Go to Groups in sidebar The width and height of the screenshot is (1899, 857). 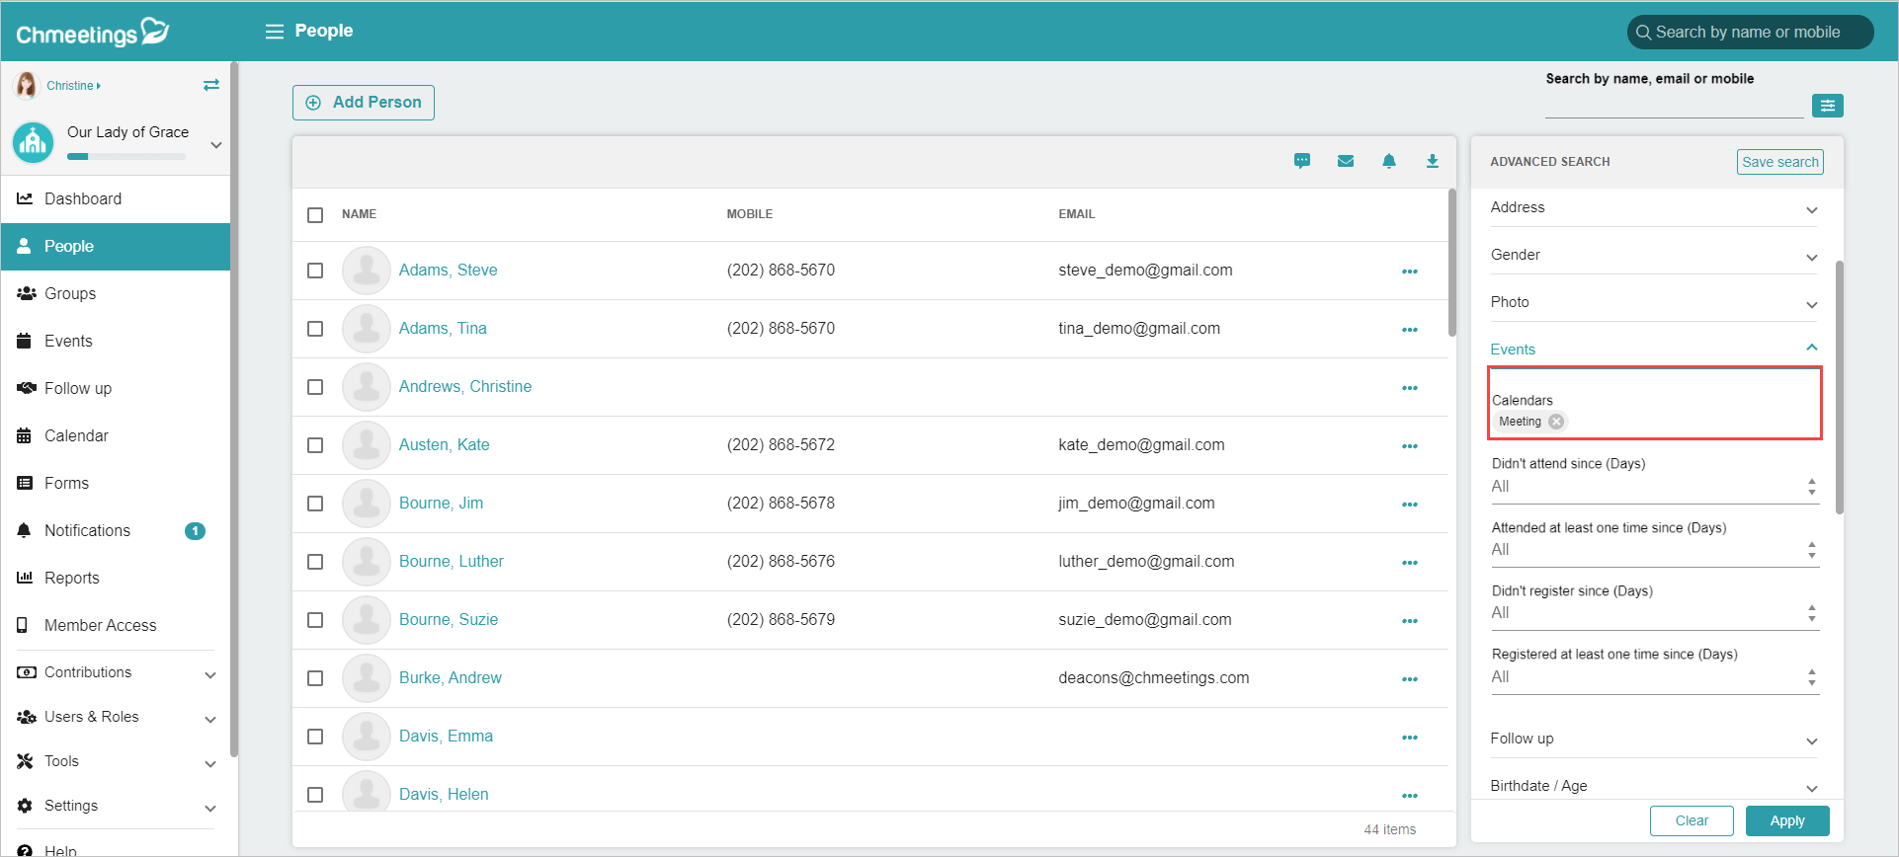pos(117,294)
